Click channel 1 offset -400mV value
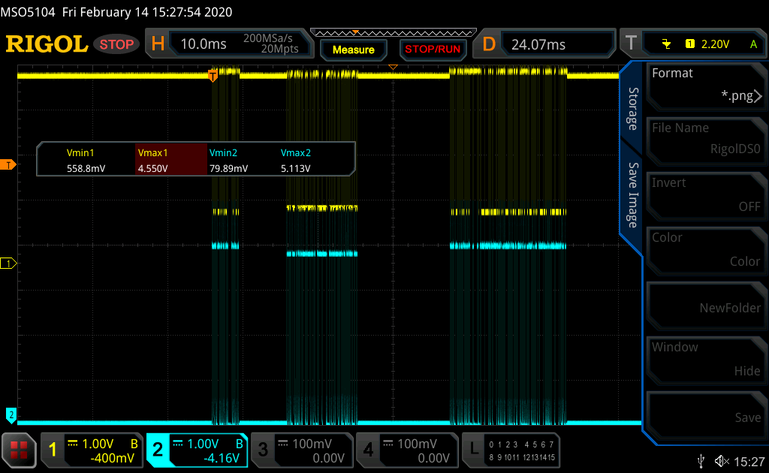 tap(113, 458)
